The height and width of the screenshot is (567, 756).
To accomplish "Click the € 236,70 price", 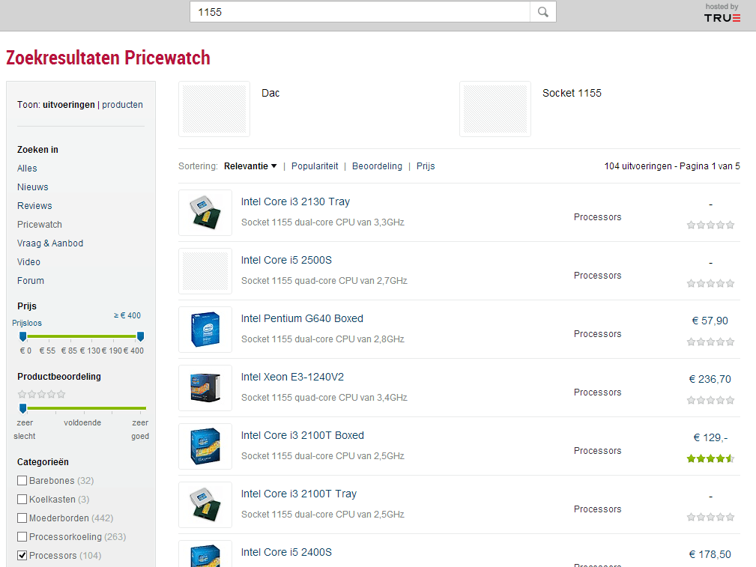I will click(x=710, y=380).
